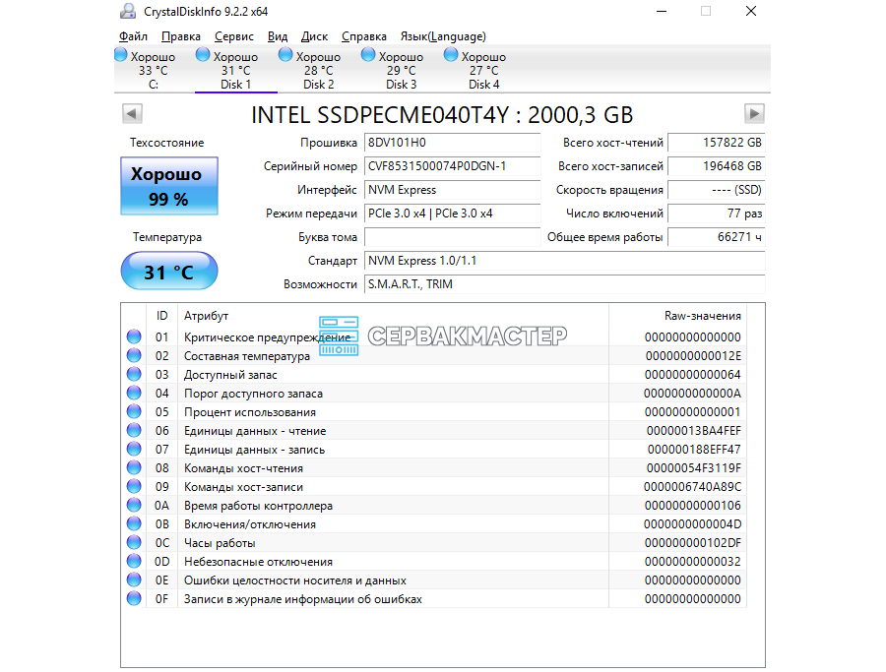The height and width of the screenshot is (672, 886).
Task: Click the firmware field 8DV101H0
Action: pos(452,143)
